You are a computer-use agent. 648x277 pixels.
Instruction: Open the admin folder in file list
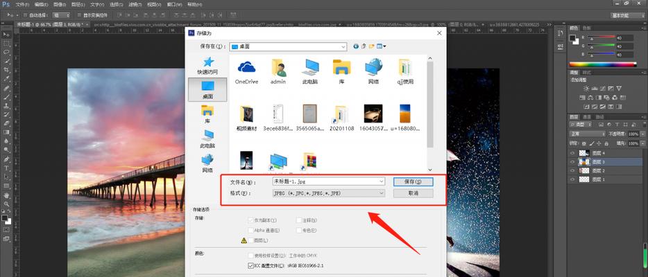[x=278, y=71]
